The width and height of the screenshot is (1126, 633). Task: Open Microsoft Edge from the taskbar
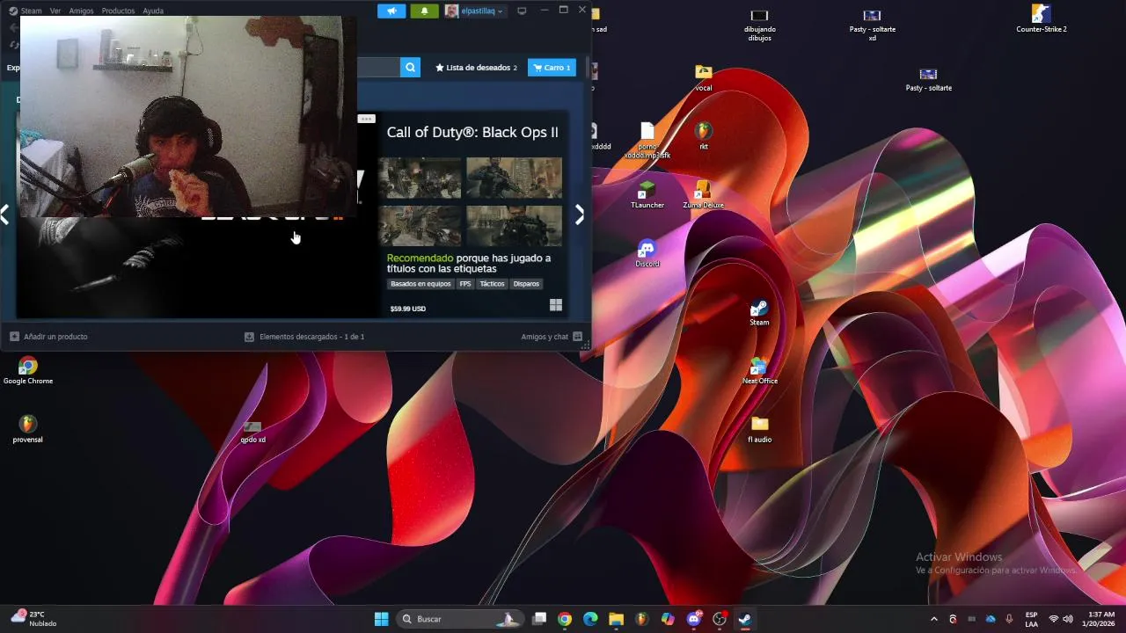[x=590, y=619]
